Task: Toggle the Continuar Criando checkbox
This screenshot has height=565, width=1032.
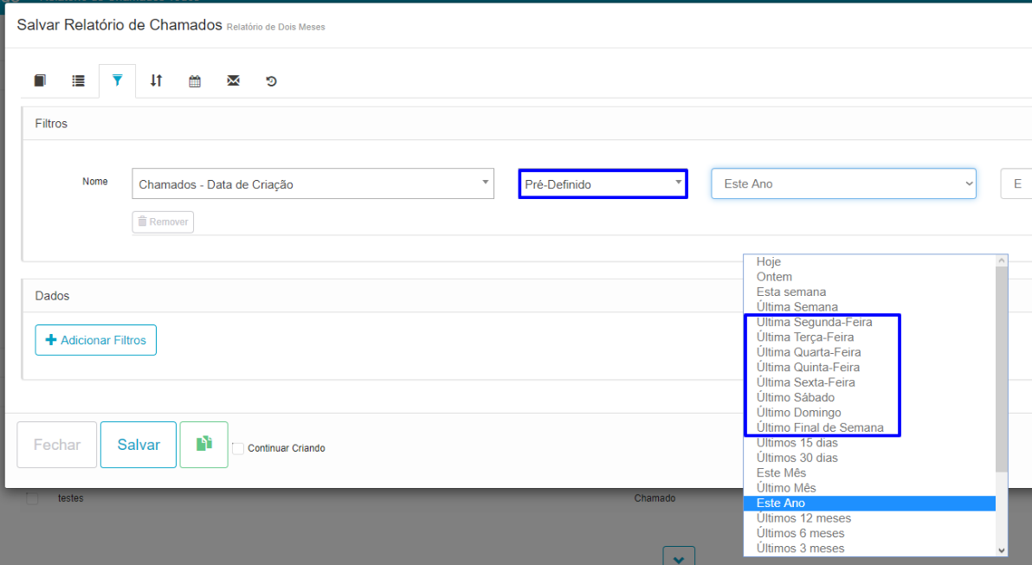Action: pyautogui.click(x=238, y=448)
